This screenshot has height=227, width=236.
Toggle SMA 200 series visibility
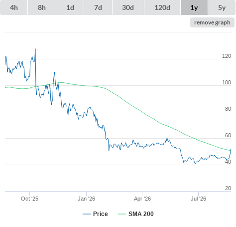(141, 214)
